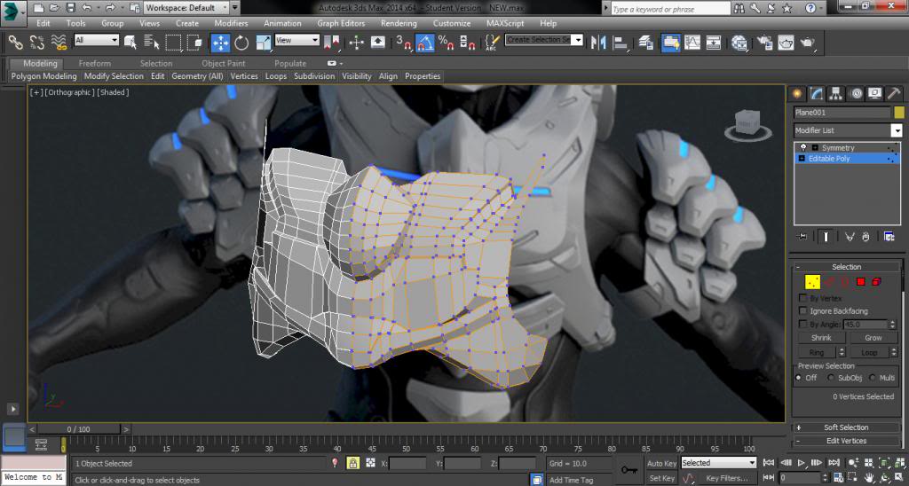The height and width of the screenshot is (486, 909).
Task: Select Polygon sub-object level icon
Action: click(859, 282)
